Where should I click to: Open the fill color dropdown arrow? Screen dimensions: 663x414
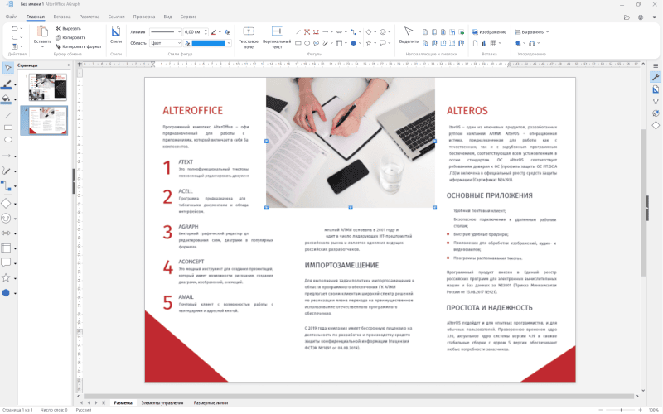pos(229,43)
